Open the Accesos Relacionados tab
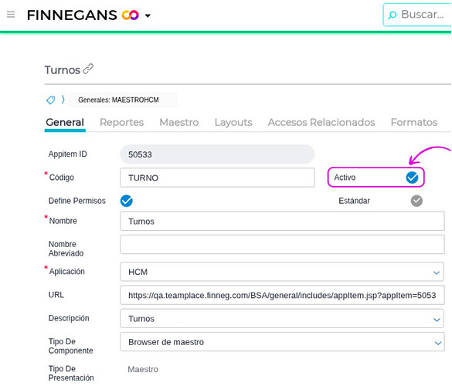The width and height of the screenshot is (452, 386). tap(321, 123)
